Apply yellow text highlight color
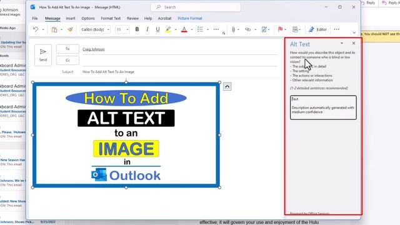This screenshot has width=400, height=225. pyautogui.click(x=168, y=29)
